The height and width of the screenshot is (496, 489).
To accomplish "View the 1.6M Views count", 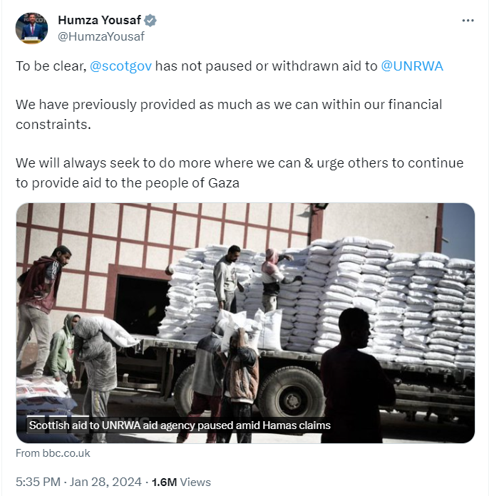I will [181, 482].
